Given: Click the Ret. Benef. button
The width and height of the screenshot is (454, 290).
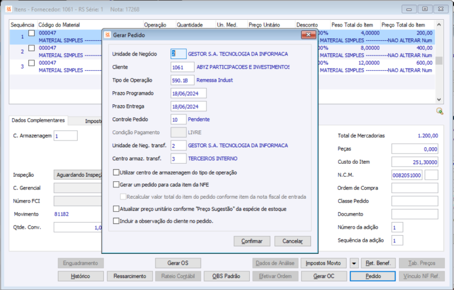Looking at the screenshot, I should click(x=378, y=263).
